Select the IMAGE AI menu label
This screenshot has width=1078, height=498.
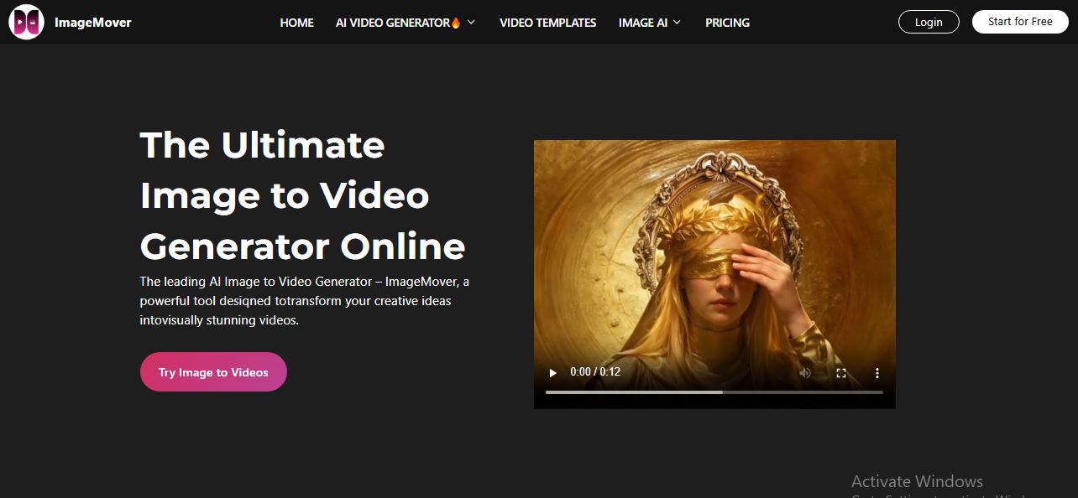[642, 23]
